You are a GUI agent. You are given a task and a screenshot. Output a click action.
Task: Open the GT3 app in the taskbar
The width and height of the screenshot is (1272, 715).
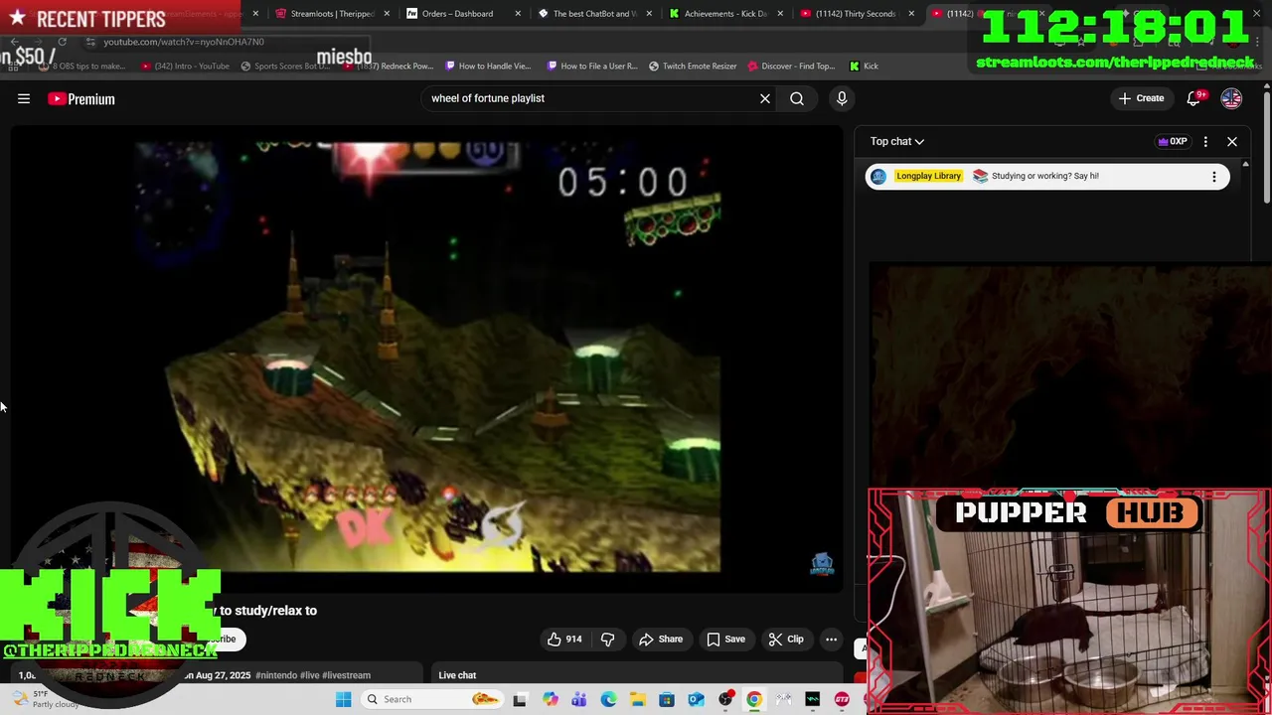[842, 699]
